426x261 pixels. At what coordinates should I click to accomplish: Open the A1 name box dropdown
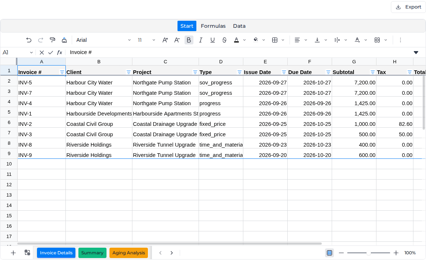[x=31, y=53]
